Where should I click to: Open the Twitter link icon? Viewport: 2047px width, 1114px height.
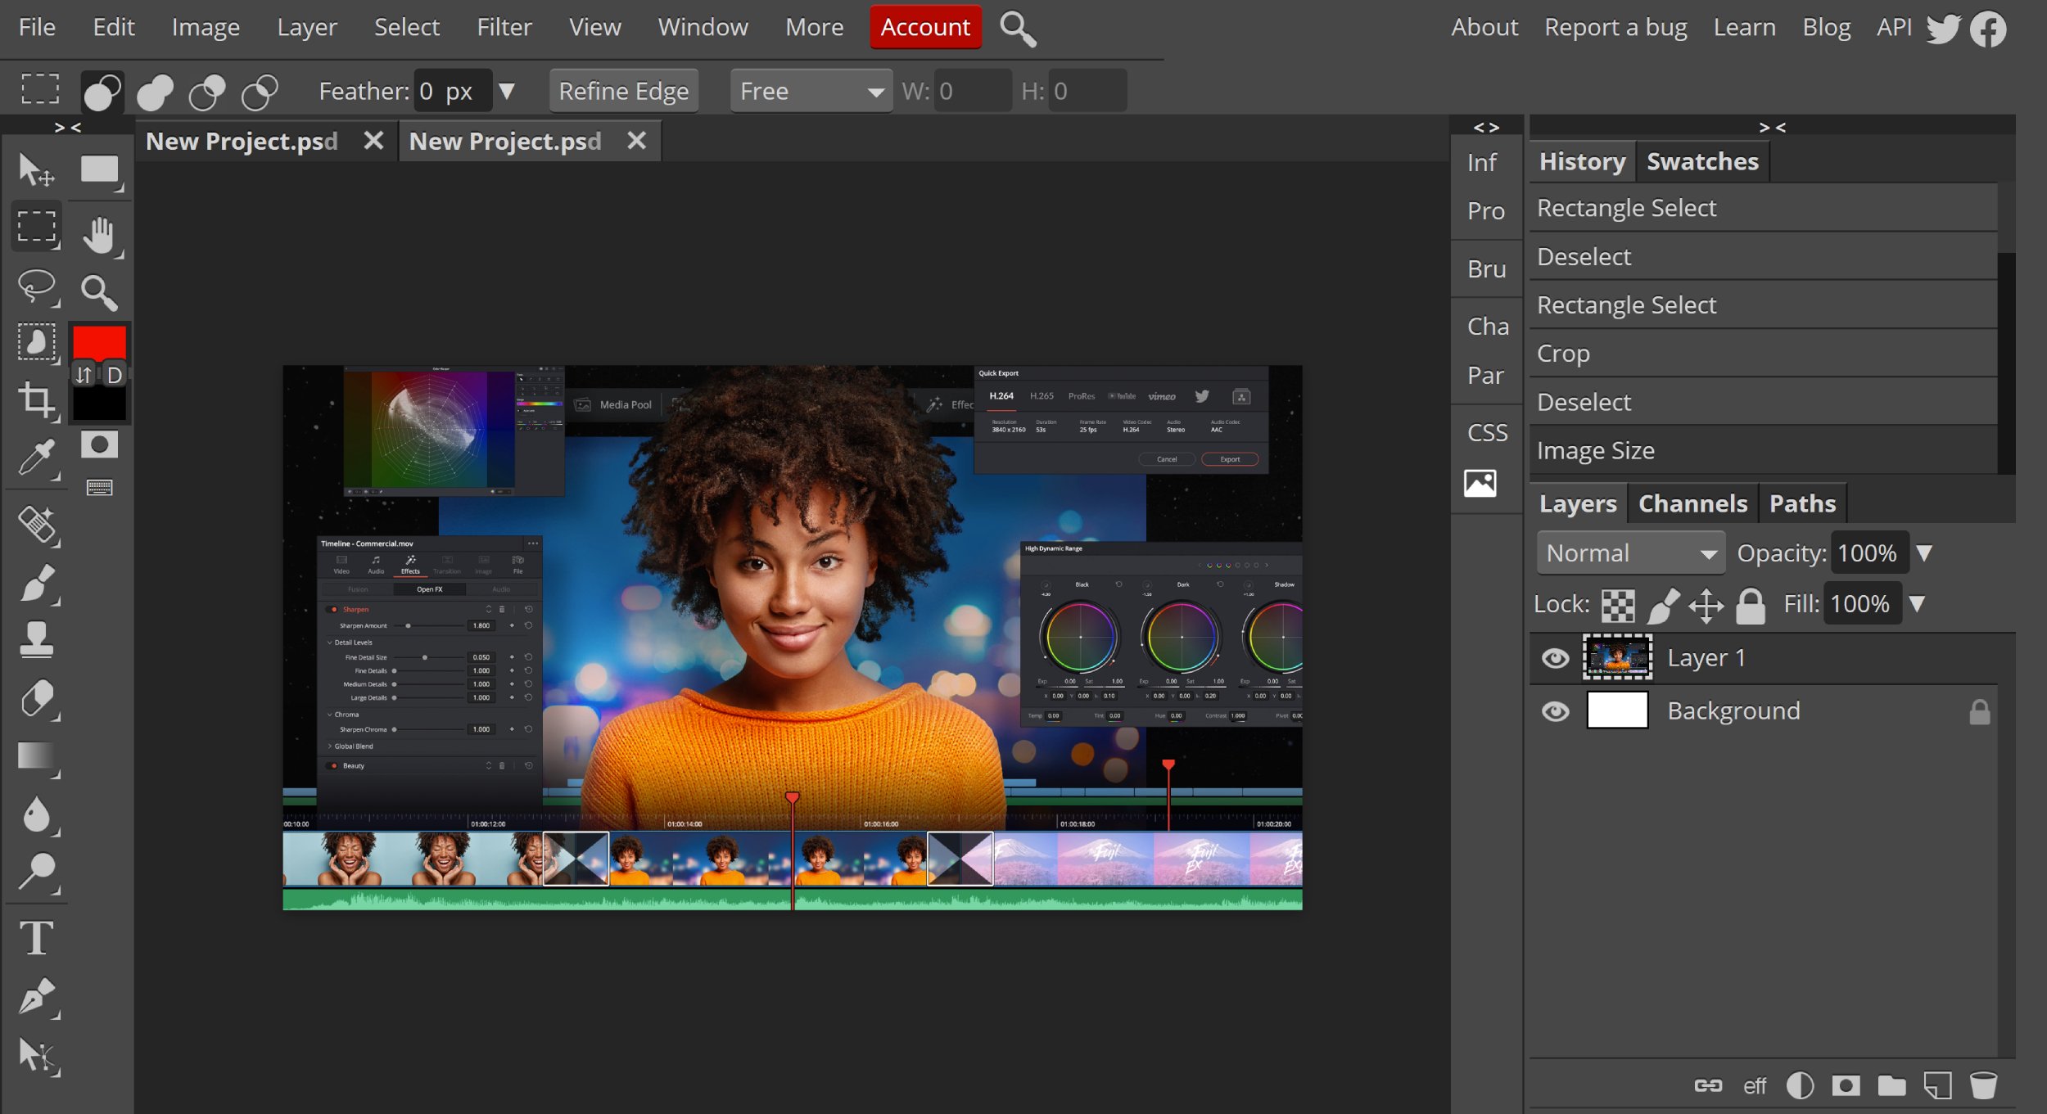pos(1944,29)
